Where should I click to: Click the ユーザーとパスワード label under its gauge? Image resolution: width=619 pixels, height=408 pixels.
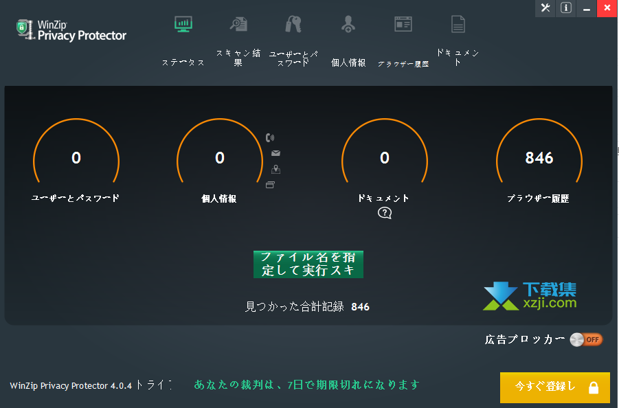click(76, 198)
